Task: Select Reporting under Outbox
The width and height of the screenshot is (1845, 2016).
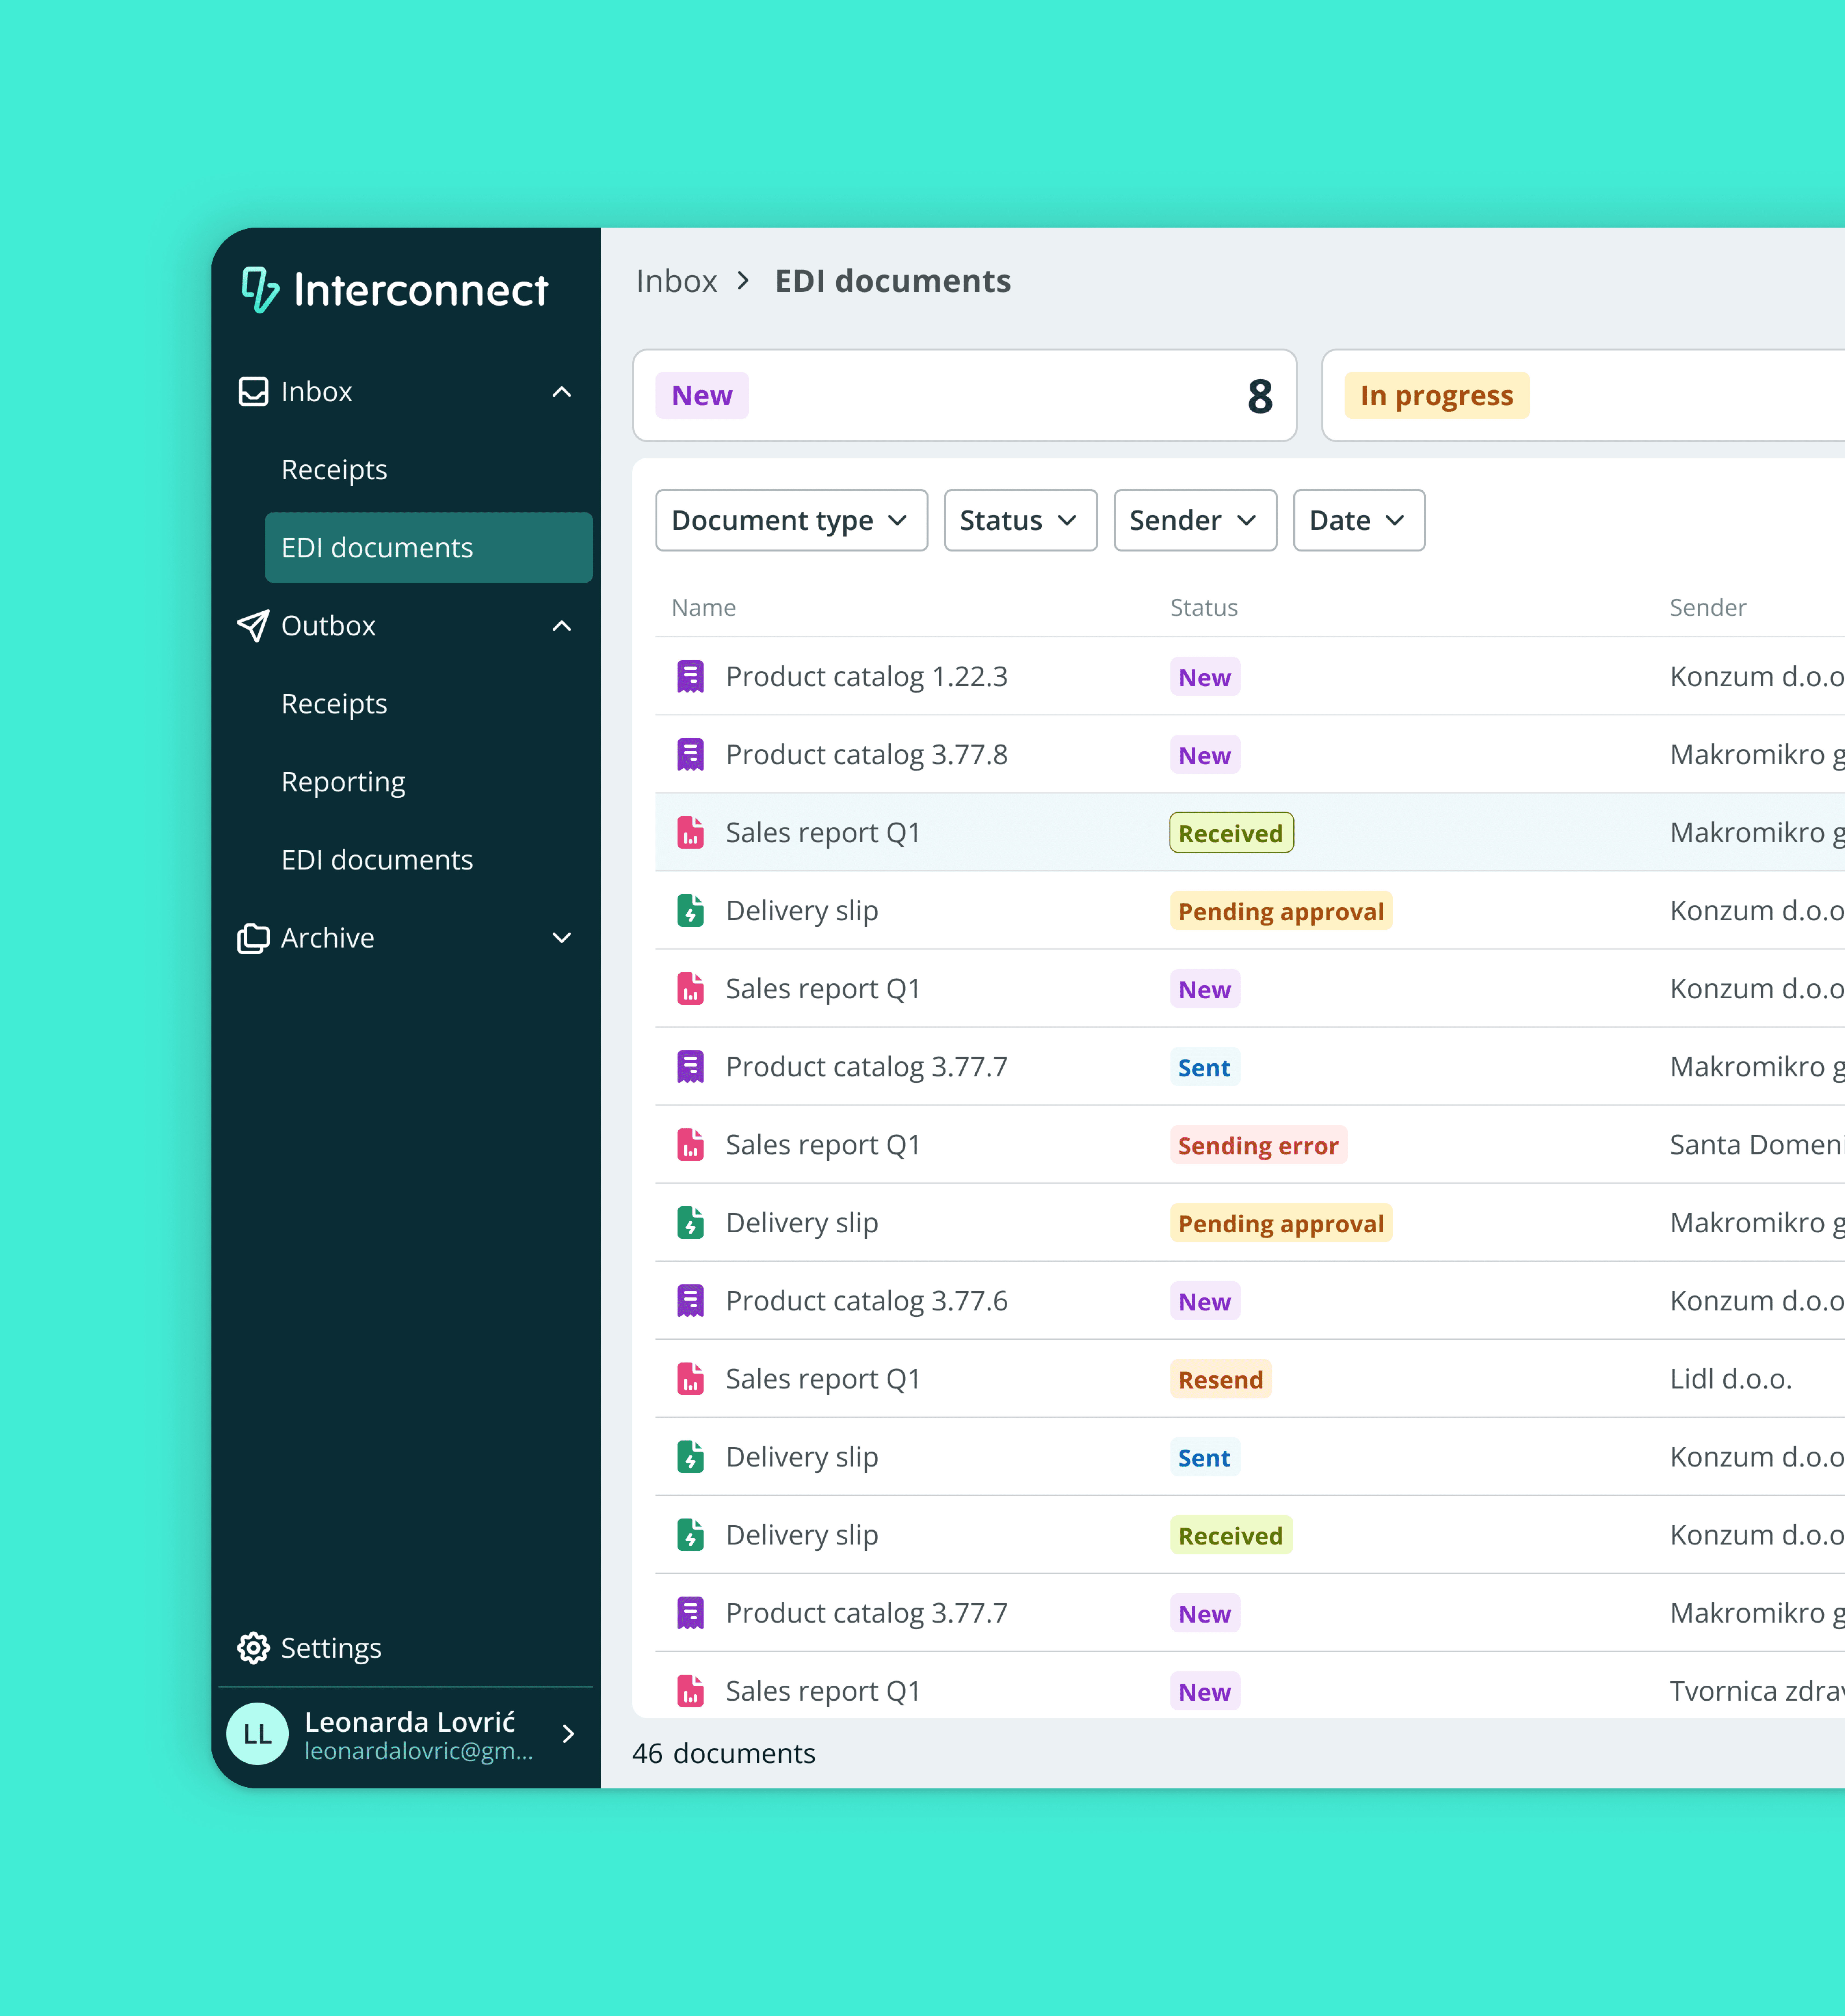Action: point(343,781)
